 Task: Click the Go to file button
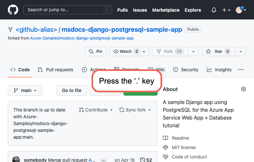pos(72,90)
